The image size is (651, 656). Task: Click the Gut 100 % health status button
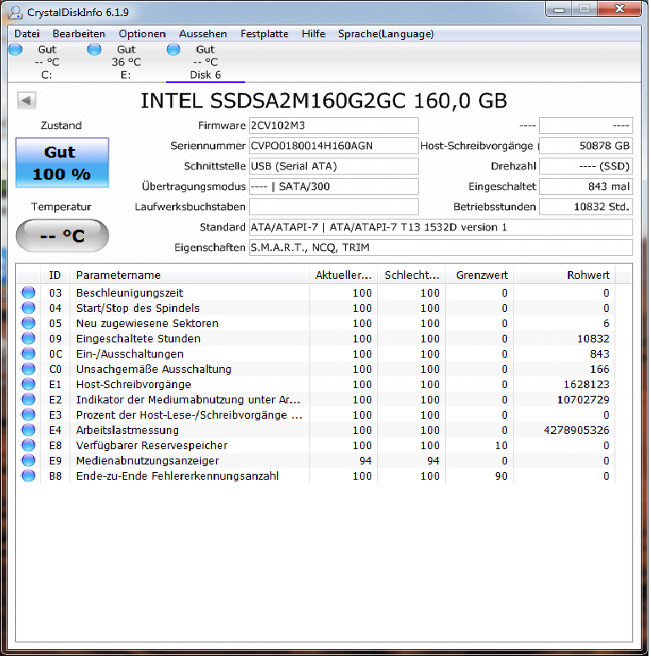tap(63, 163)
